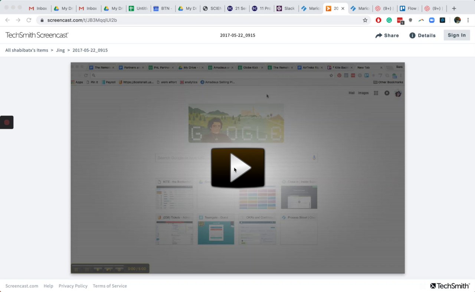Open the Zoom camera extension icon
The height and width of the screenshot is (292, 475).
coord(432,20)
